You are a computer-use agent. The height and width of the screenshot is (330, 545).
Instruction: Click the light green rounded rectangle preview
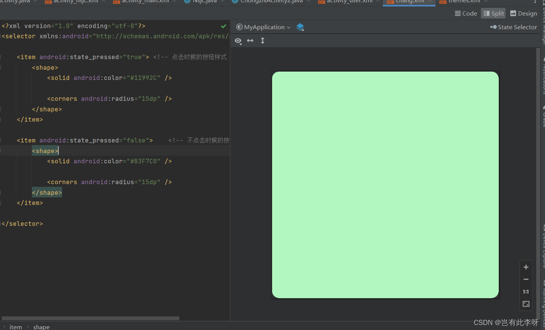pyautogui.click(x=385, y=185)
